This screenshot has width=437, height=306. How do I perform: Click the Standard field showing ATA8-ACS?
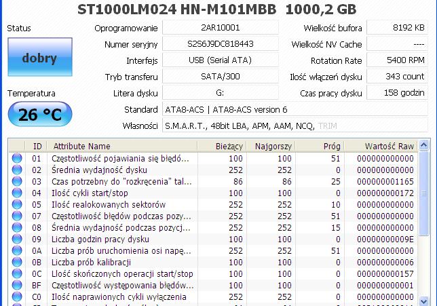295,109
